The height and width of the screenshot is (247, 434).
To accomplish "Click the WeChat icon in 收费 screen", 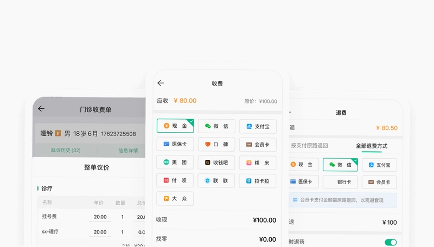I will click(x=208, y=126).
